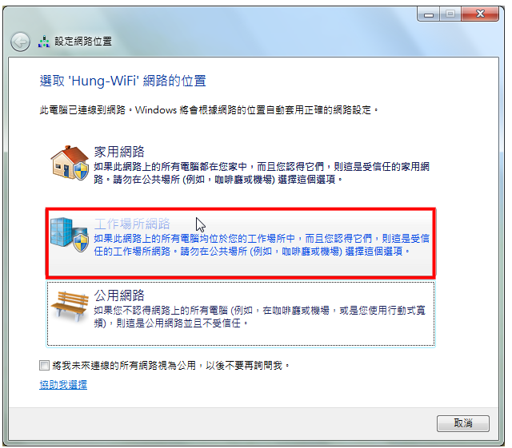The height and width of the screenshot is (448, 512).
Task: Click the back arrow button
Action: pos(20,42)
